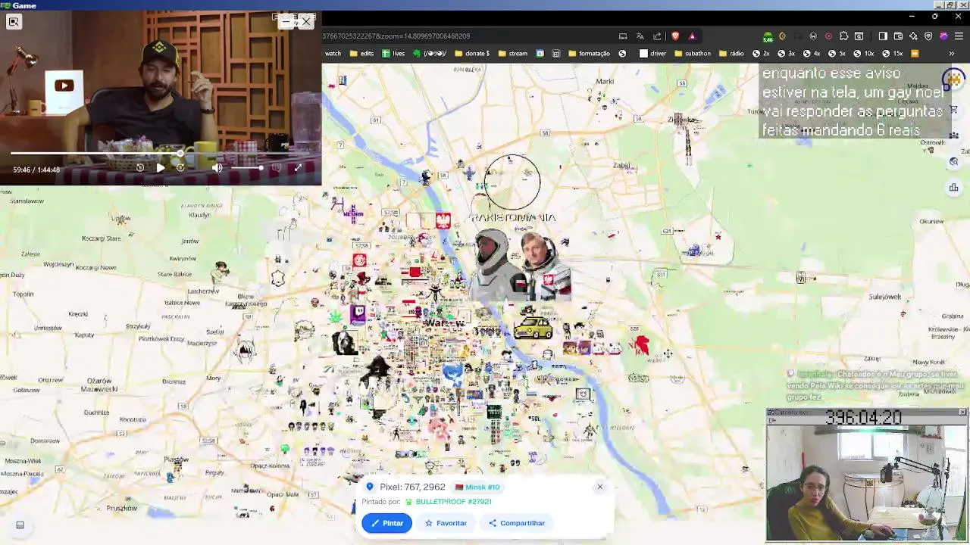Open the 2x bookmark

(760, 54)
